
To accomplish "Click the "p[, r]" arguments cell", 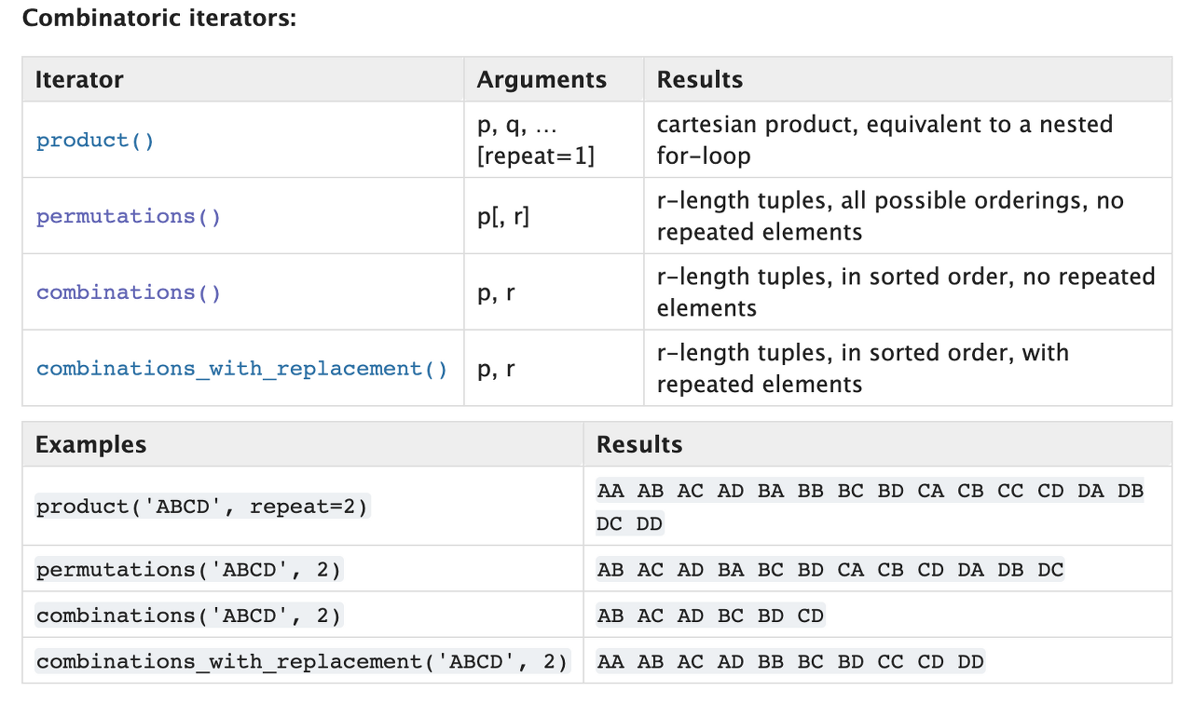I will (x=502, y=216).
